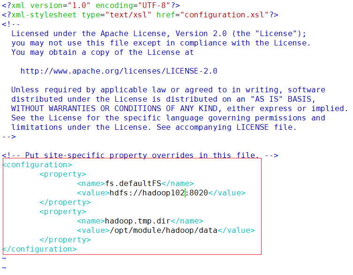Click the "Put site-specific property overrides" comment
This screenshot has height=275, width=353.
[x=140, y=155]
